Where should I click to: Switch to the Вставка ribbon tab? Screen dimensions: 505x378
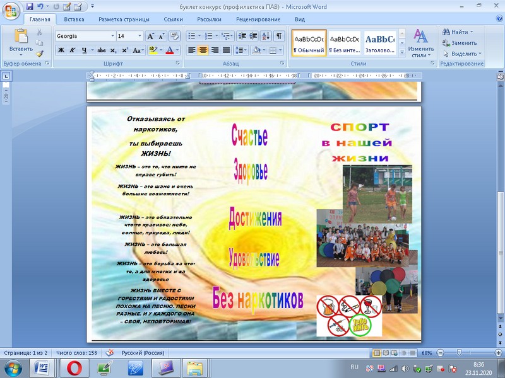pos(74,20)
